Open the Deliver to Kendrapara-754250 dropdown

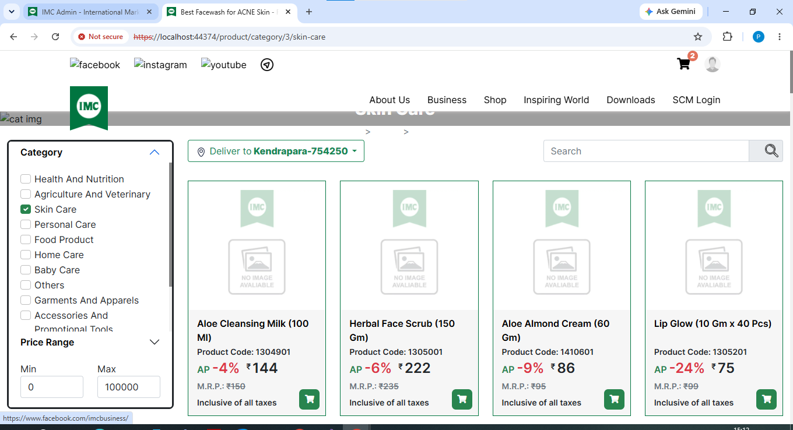(276, 151)
